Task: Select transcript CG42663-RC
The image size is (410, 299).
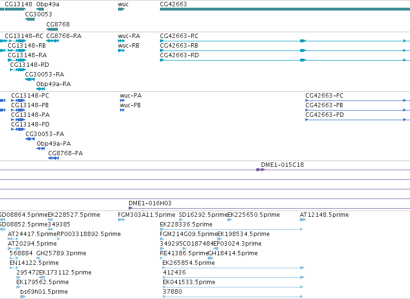Action: [x=179, y=36]
